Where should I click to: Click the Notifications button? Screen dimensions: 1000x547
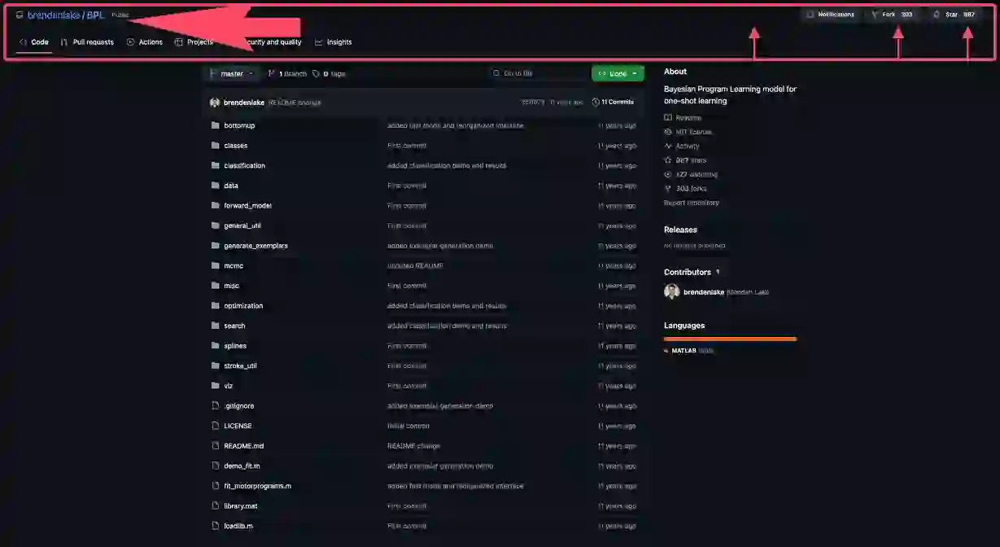click(x=830, y=15)
